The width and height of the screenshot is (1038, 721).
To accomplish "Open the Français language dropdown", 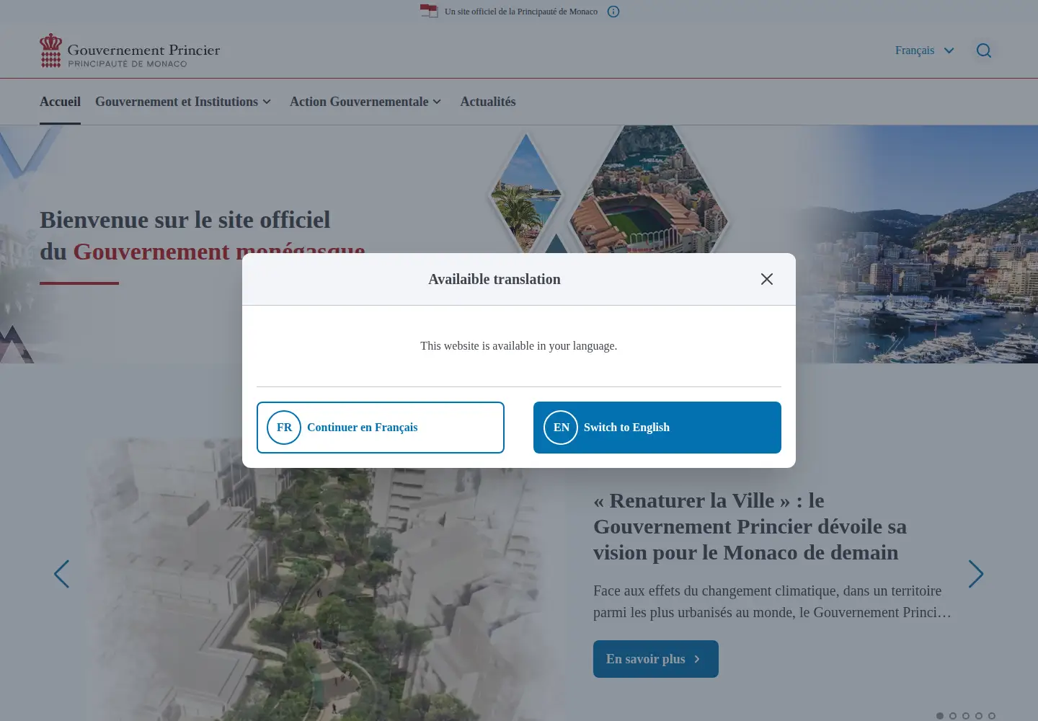I will 925,50.
